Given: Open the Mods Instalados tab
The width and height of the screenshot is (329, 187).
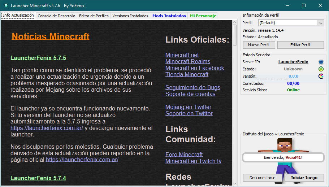Looking at the screenshot, I should click(x=169, y=16).
